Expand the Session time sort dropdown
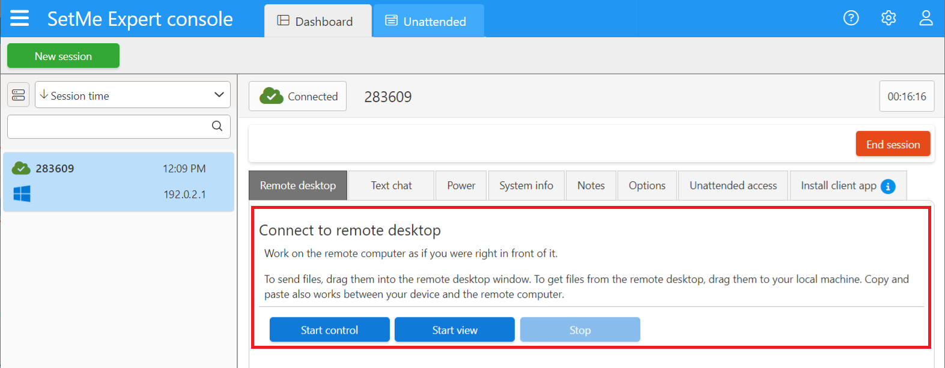Image resolution: width=945 pixels, height=368 pixels. [133, 95]
